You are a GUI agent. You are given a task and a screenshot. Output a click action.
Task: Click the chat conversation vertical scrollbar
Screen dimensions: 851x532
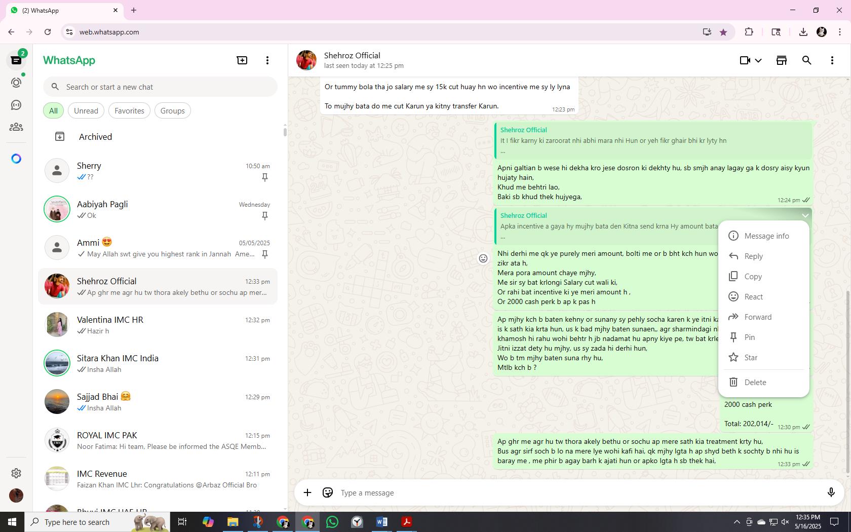click(848, 383)
